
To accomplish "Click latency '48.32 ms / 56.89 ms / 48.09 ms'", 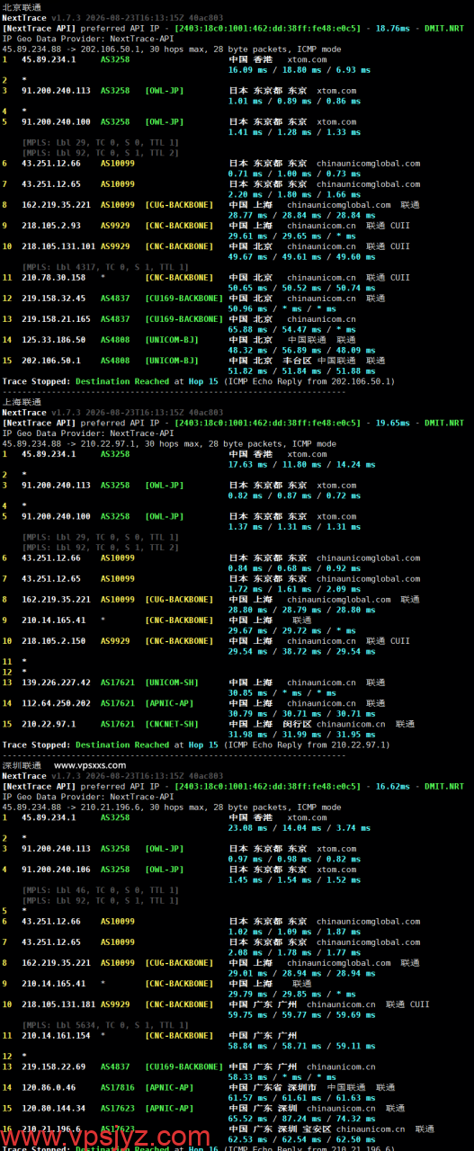I will coord(302,350).
